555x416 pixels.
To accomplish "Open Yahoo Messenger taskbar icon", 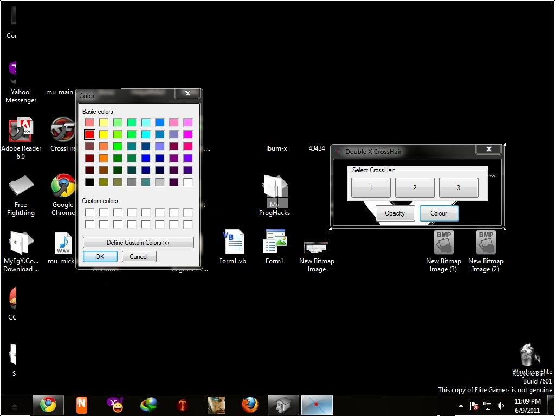I will (x=114, y=405).
